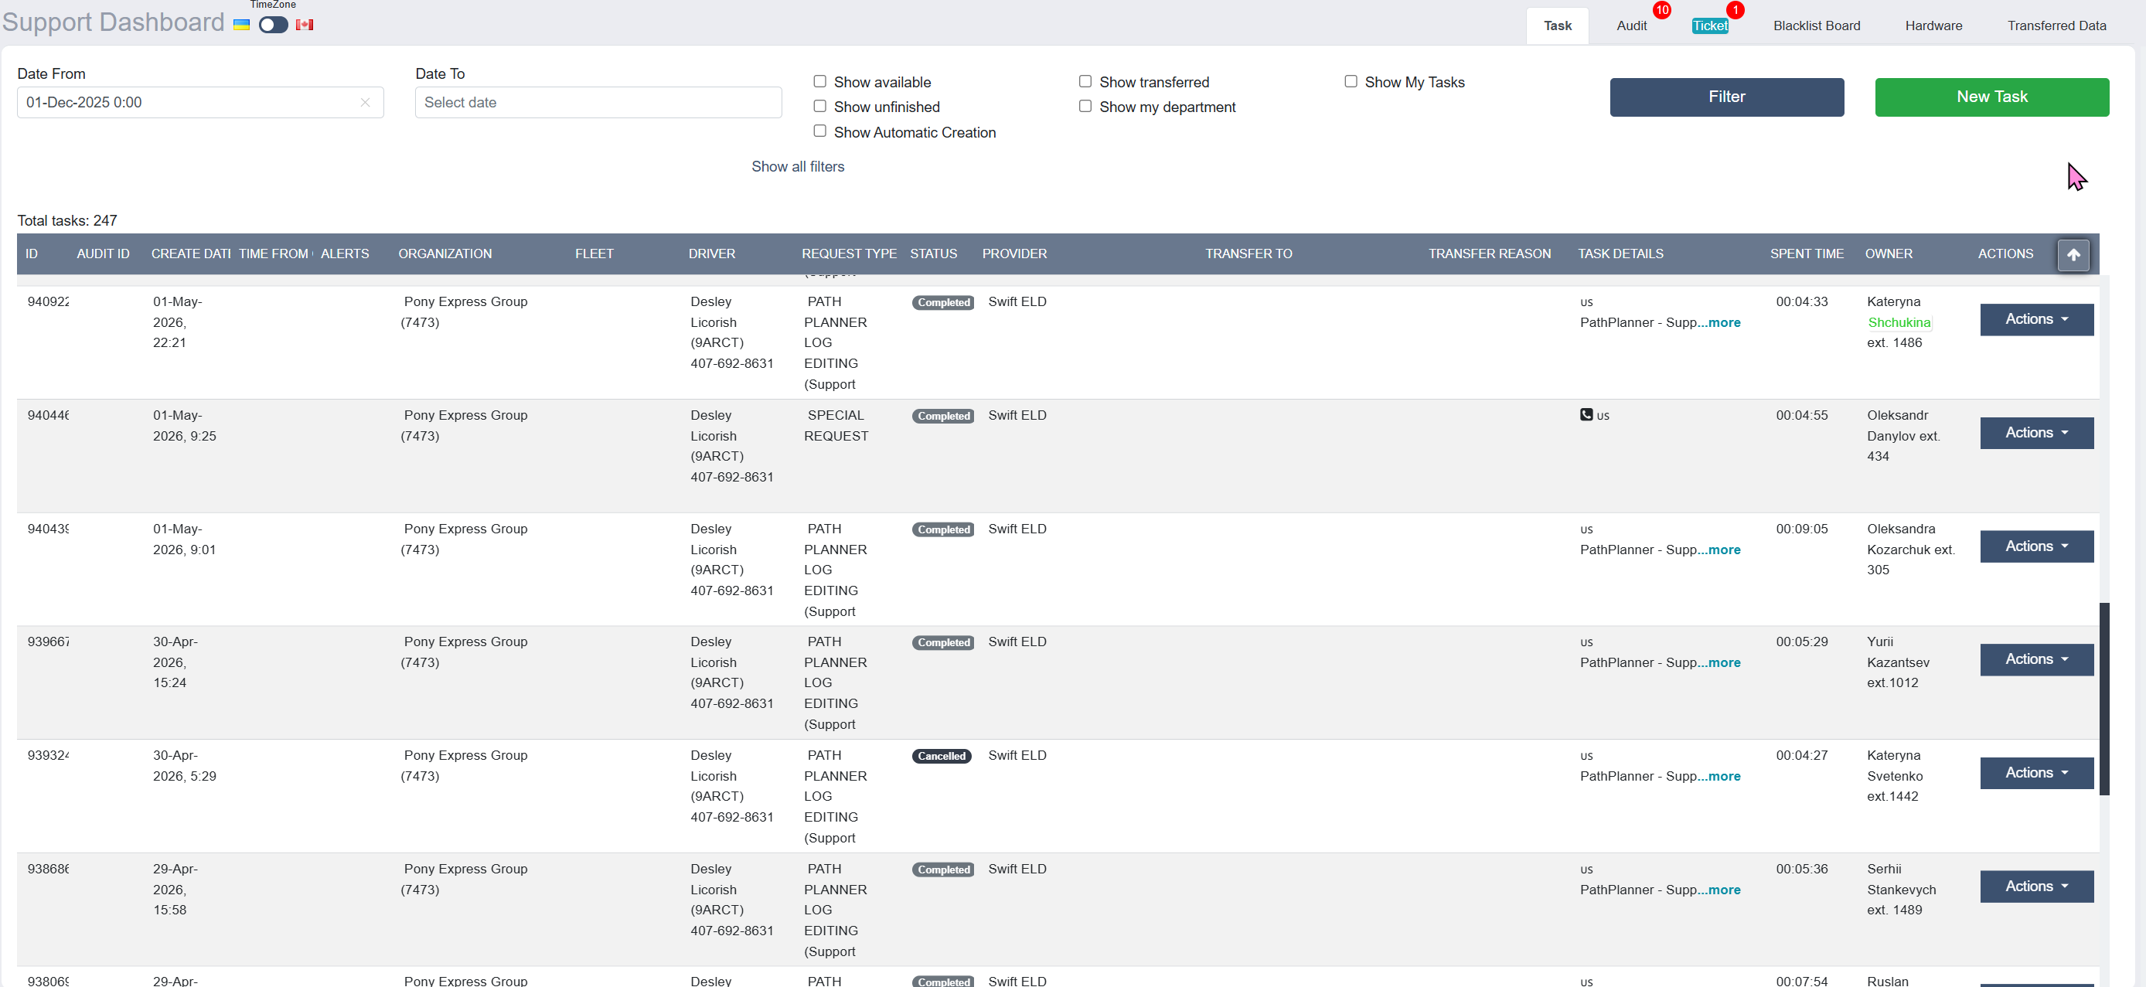This screenshot has height=987, width=2146.
Task: Tick the Show My Tasks checkbox
Action: click(x=1351, y=82)
